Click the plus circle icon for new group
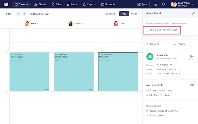198x124 pixels. [x=147, y=30]
